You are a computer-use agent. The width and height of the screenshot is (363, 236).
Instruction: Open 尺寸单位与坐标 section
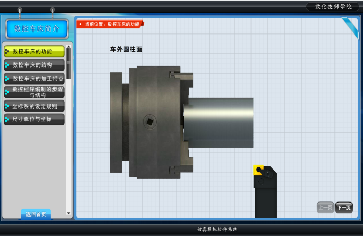click(x=34, y=119)
